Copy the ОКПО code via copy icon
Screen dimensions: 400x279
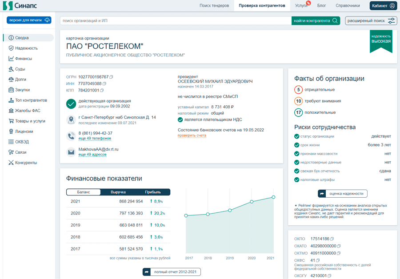(x=332, y=239)
